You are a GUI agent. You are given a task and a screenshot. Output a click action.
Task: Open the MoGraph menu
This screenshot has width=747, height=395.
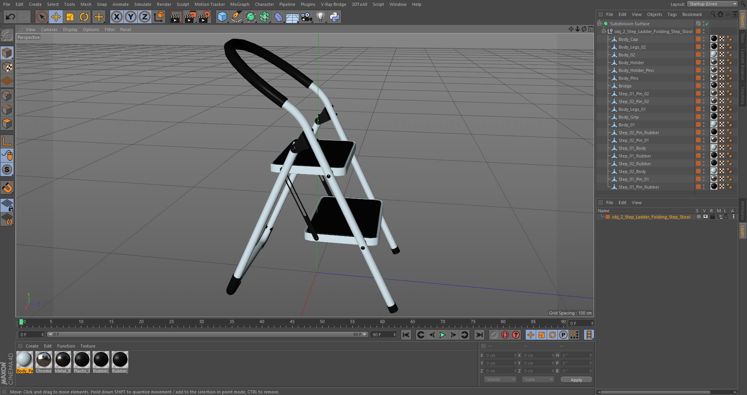point(240,4)
